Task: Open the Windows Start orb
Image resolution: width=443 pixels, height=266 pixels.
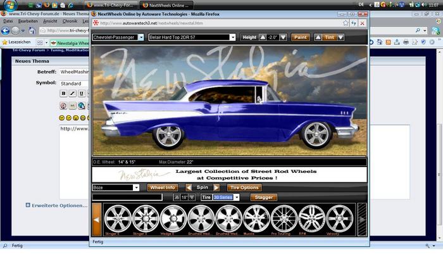Action: coord(10,5)
